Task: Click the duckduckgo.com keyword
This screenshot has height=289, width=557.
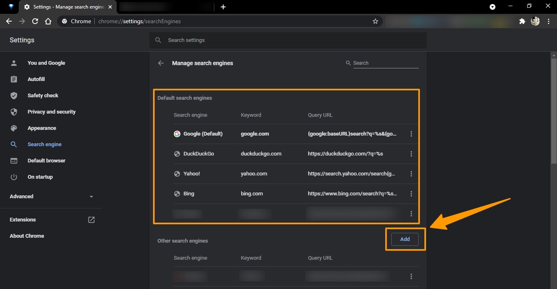Action: (x=261, y=154)
